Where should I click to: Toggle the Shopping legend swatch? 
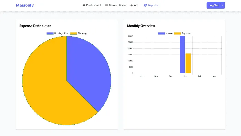tap(73, 33)
